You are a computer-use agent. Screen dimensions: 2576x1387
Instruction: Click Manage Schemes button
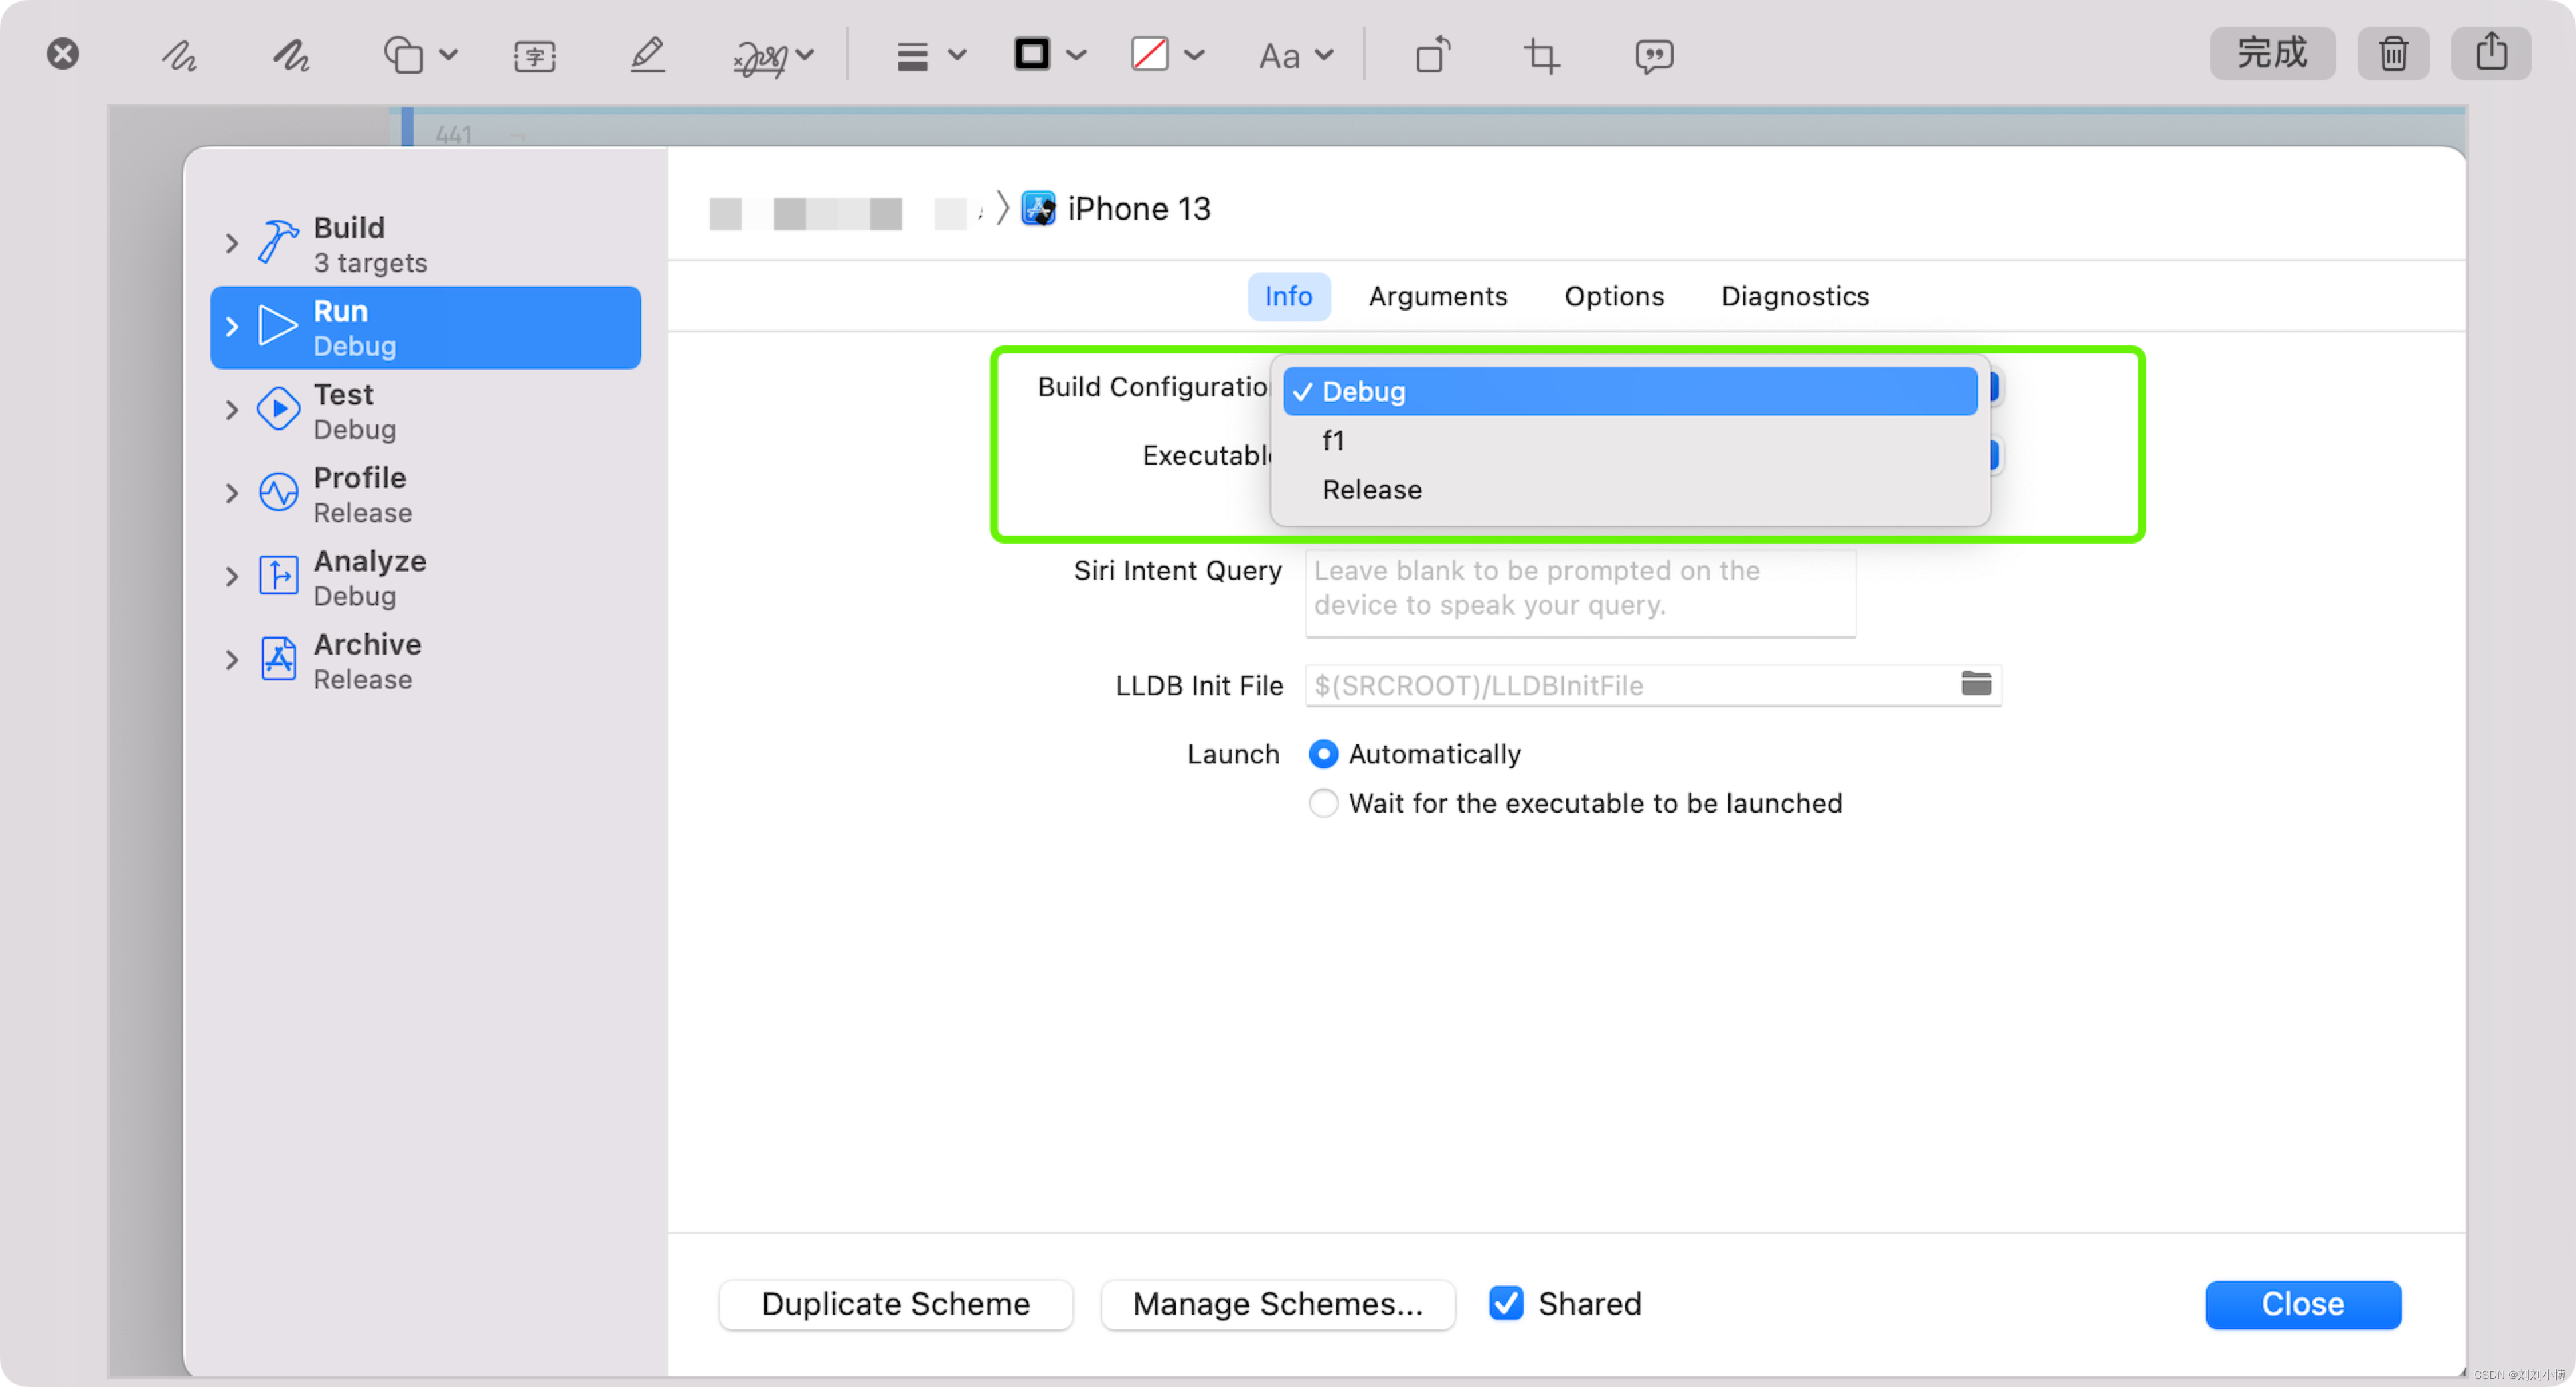coord(1277,1304)
